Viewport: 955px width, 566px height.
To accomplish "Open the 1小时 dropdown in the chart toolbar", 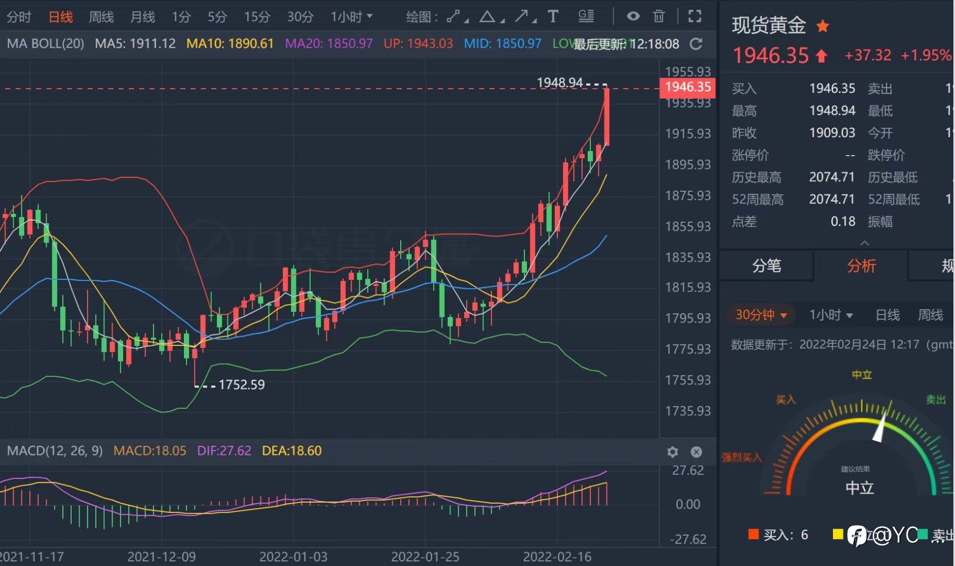I will (352, 17).
